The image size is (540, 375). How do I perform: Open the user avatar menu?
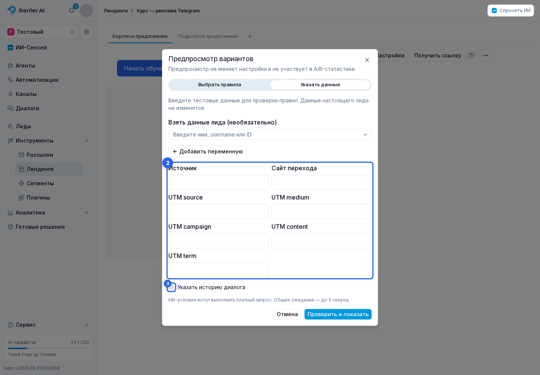coord(87,10)
